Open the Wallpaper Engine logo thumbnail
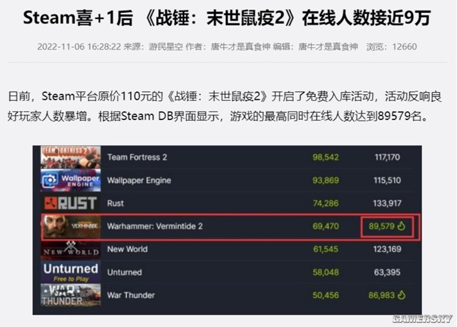This screenshot has height=327, width=457. [x=71, y=180]
